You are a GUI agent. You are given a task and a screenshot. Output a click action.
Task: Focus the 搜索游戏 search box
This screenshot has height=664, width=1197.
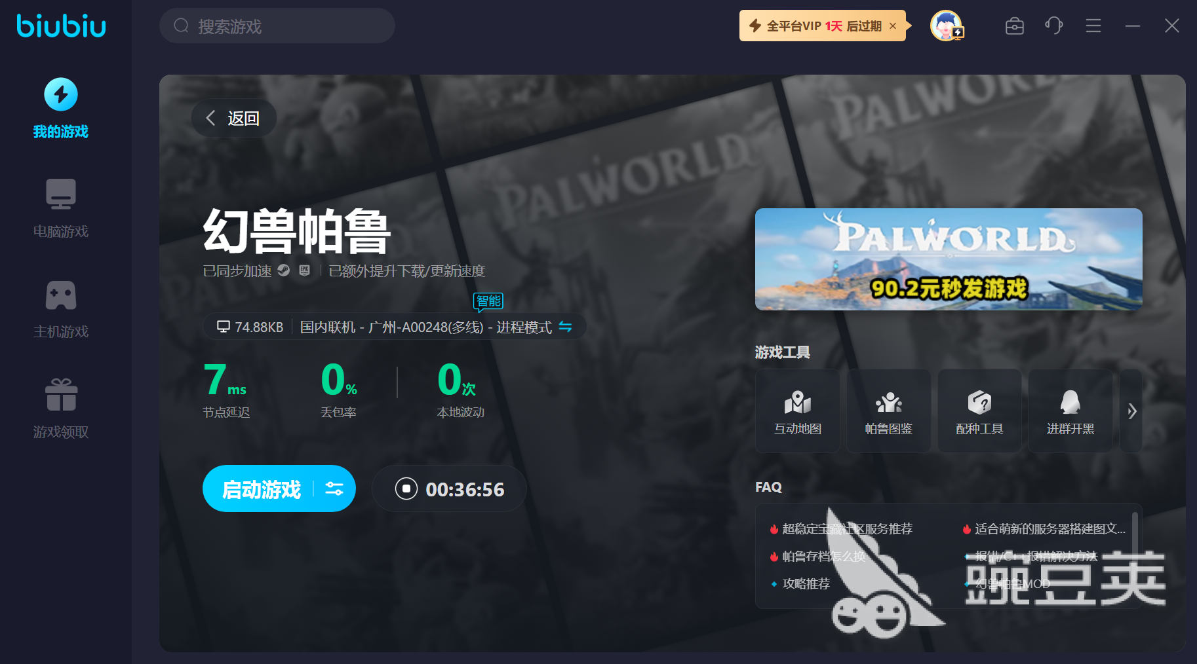click(277, 26)
